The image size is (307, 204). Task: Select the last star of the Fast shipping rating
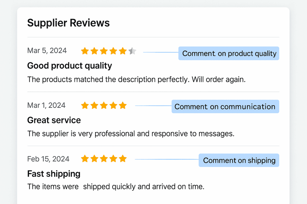[123, 159]
